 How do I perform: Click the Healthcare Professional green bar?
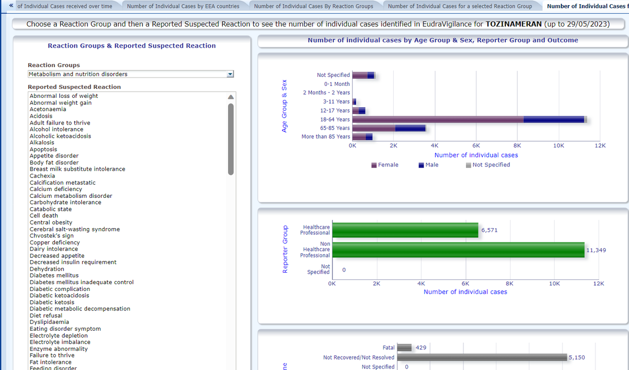coord(405,230)
